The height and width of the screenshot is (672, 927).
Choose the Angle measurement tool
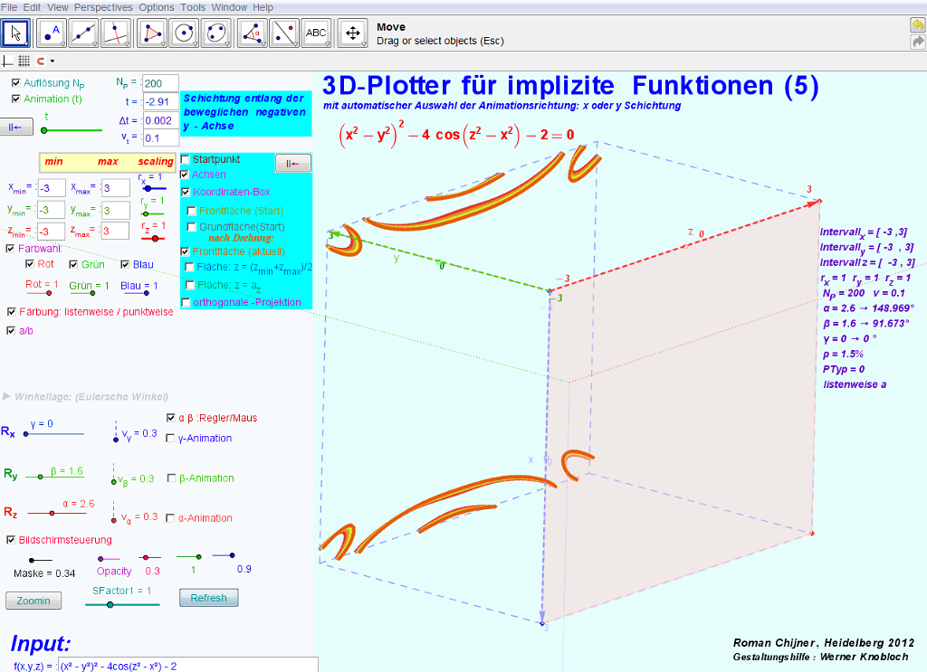(x=253, y=33)
